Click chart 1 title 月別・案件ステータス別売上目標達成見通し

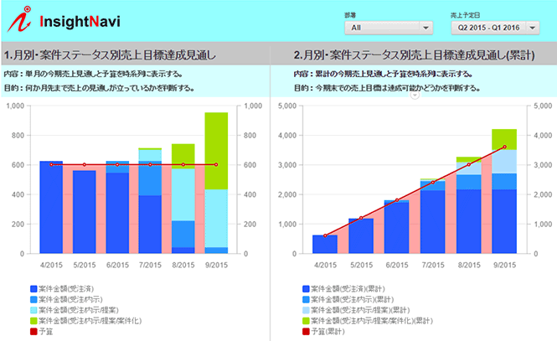pyautogui.click(x=110, y=55)
